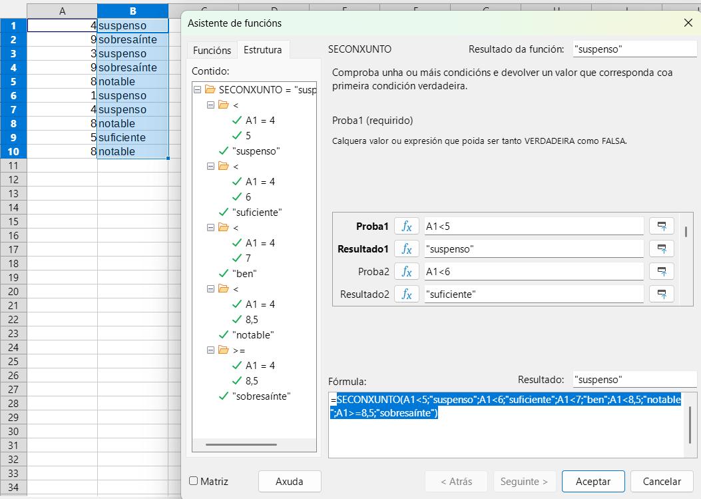Click cell B2 showing sobresaínte
Screen dimensions: 701x499
click(x=132, y=39)
